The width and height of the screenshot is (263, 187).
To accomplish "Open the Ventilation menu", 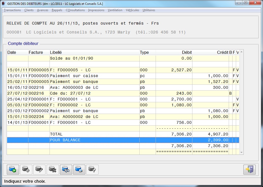I will click(115, 10).
